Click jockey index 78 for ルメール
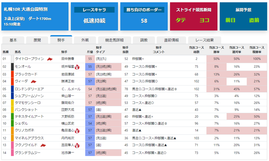The height and width of the screenshot is (161, 269). pyautogui.click(x=126, y=89)
